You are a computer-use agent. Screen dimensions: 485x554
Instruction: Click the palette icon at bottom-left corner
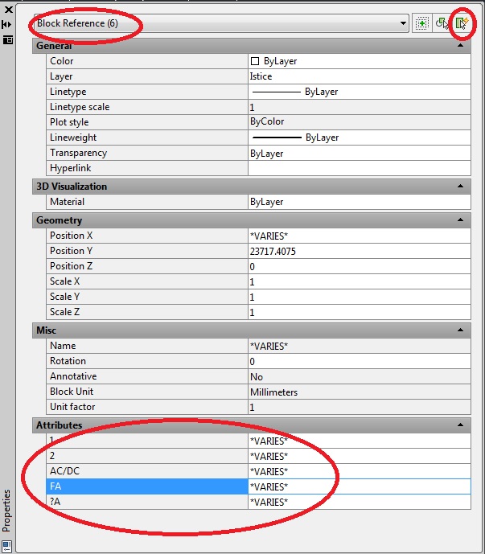click(x=6, y=547)
